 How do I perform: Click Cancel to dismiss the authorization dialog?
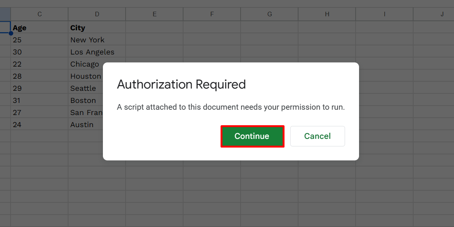tap(317, 136)
